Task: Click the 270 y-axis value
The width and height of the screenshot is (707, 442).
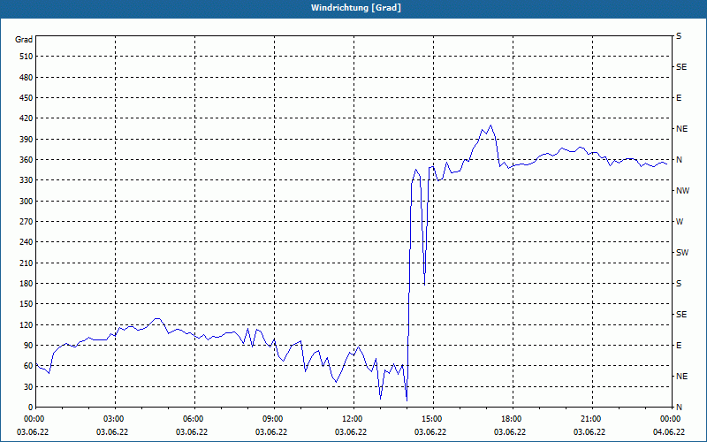Action: pos(27,222)
